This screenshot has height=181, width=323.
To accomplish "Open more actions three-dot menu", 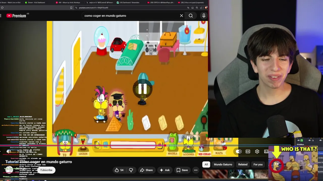I will coord(196,170).
